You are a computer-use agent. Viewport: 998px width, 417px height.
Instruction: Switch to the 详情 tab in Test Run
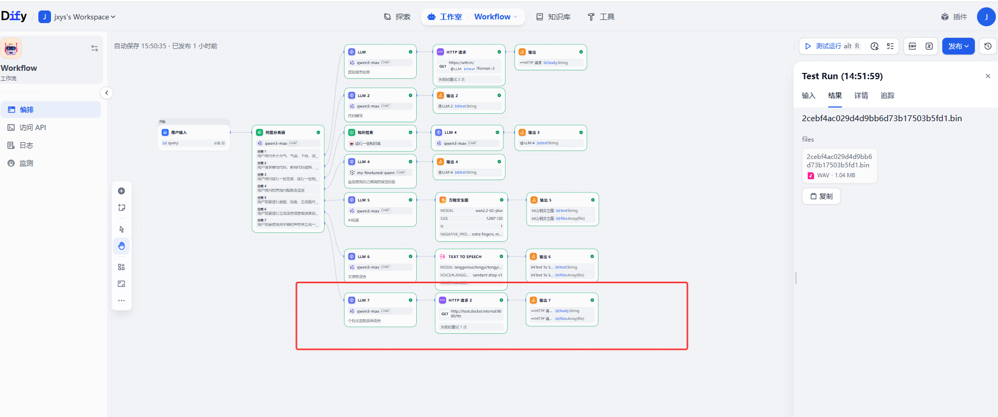[861, 95]
